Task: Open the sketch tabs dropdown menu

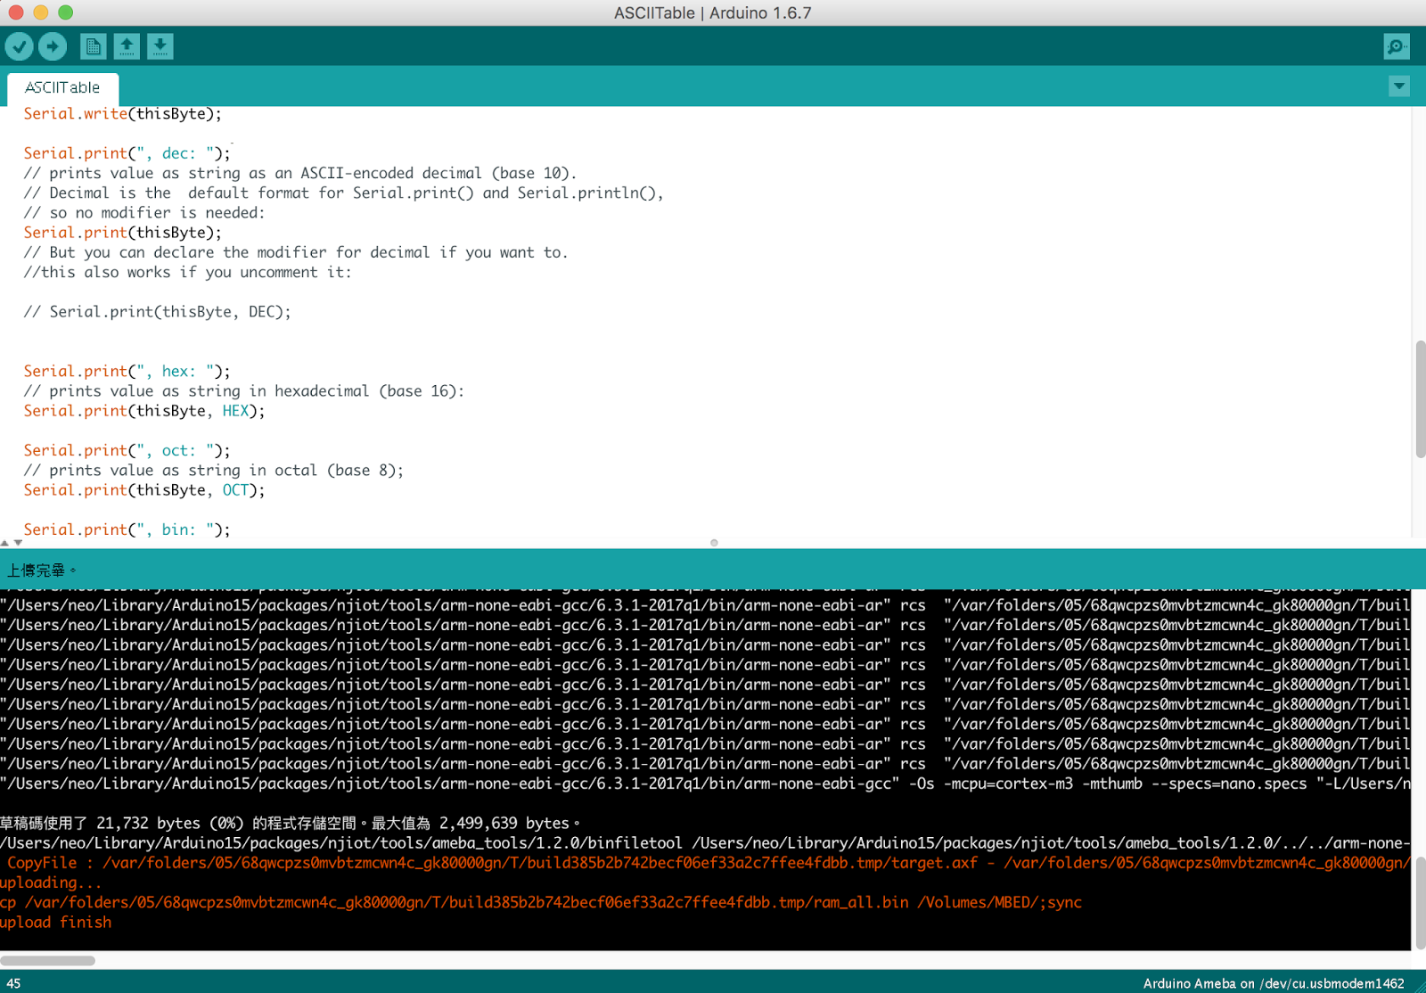Action: pyautogui.click(x=1398, y=86)
